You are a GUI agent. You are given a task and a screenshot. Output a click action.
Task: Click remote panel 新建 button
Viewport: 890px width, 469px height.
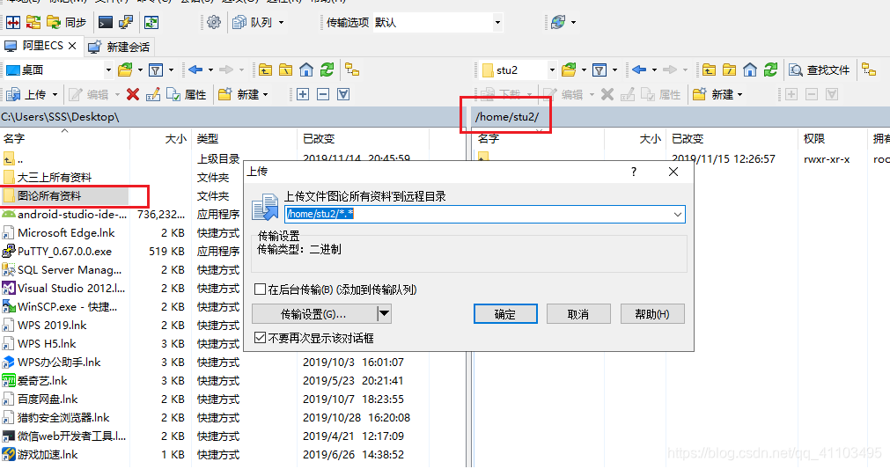coord(717,95)
